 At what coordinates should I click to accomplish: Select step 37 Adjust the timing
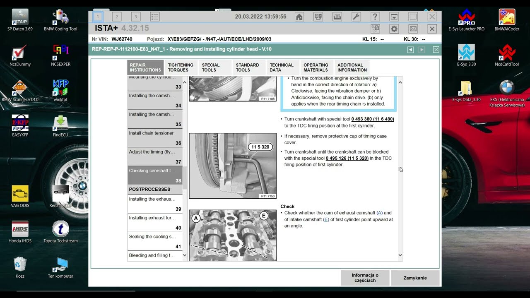(155, 157)
